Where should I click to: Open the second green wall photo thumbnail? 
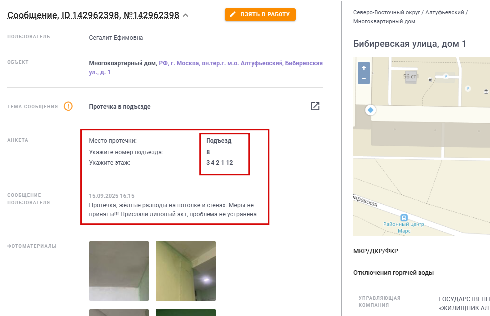(x=186, y=271)
